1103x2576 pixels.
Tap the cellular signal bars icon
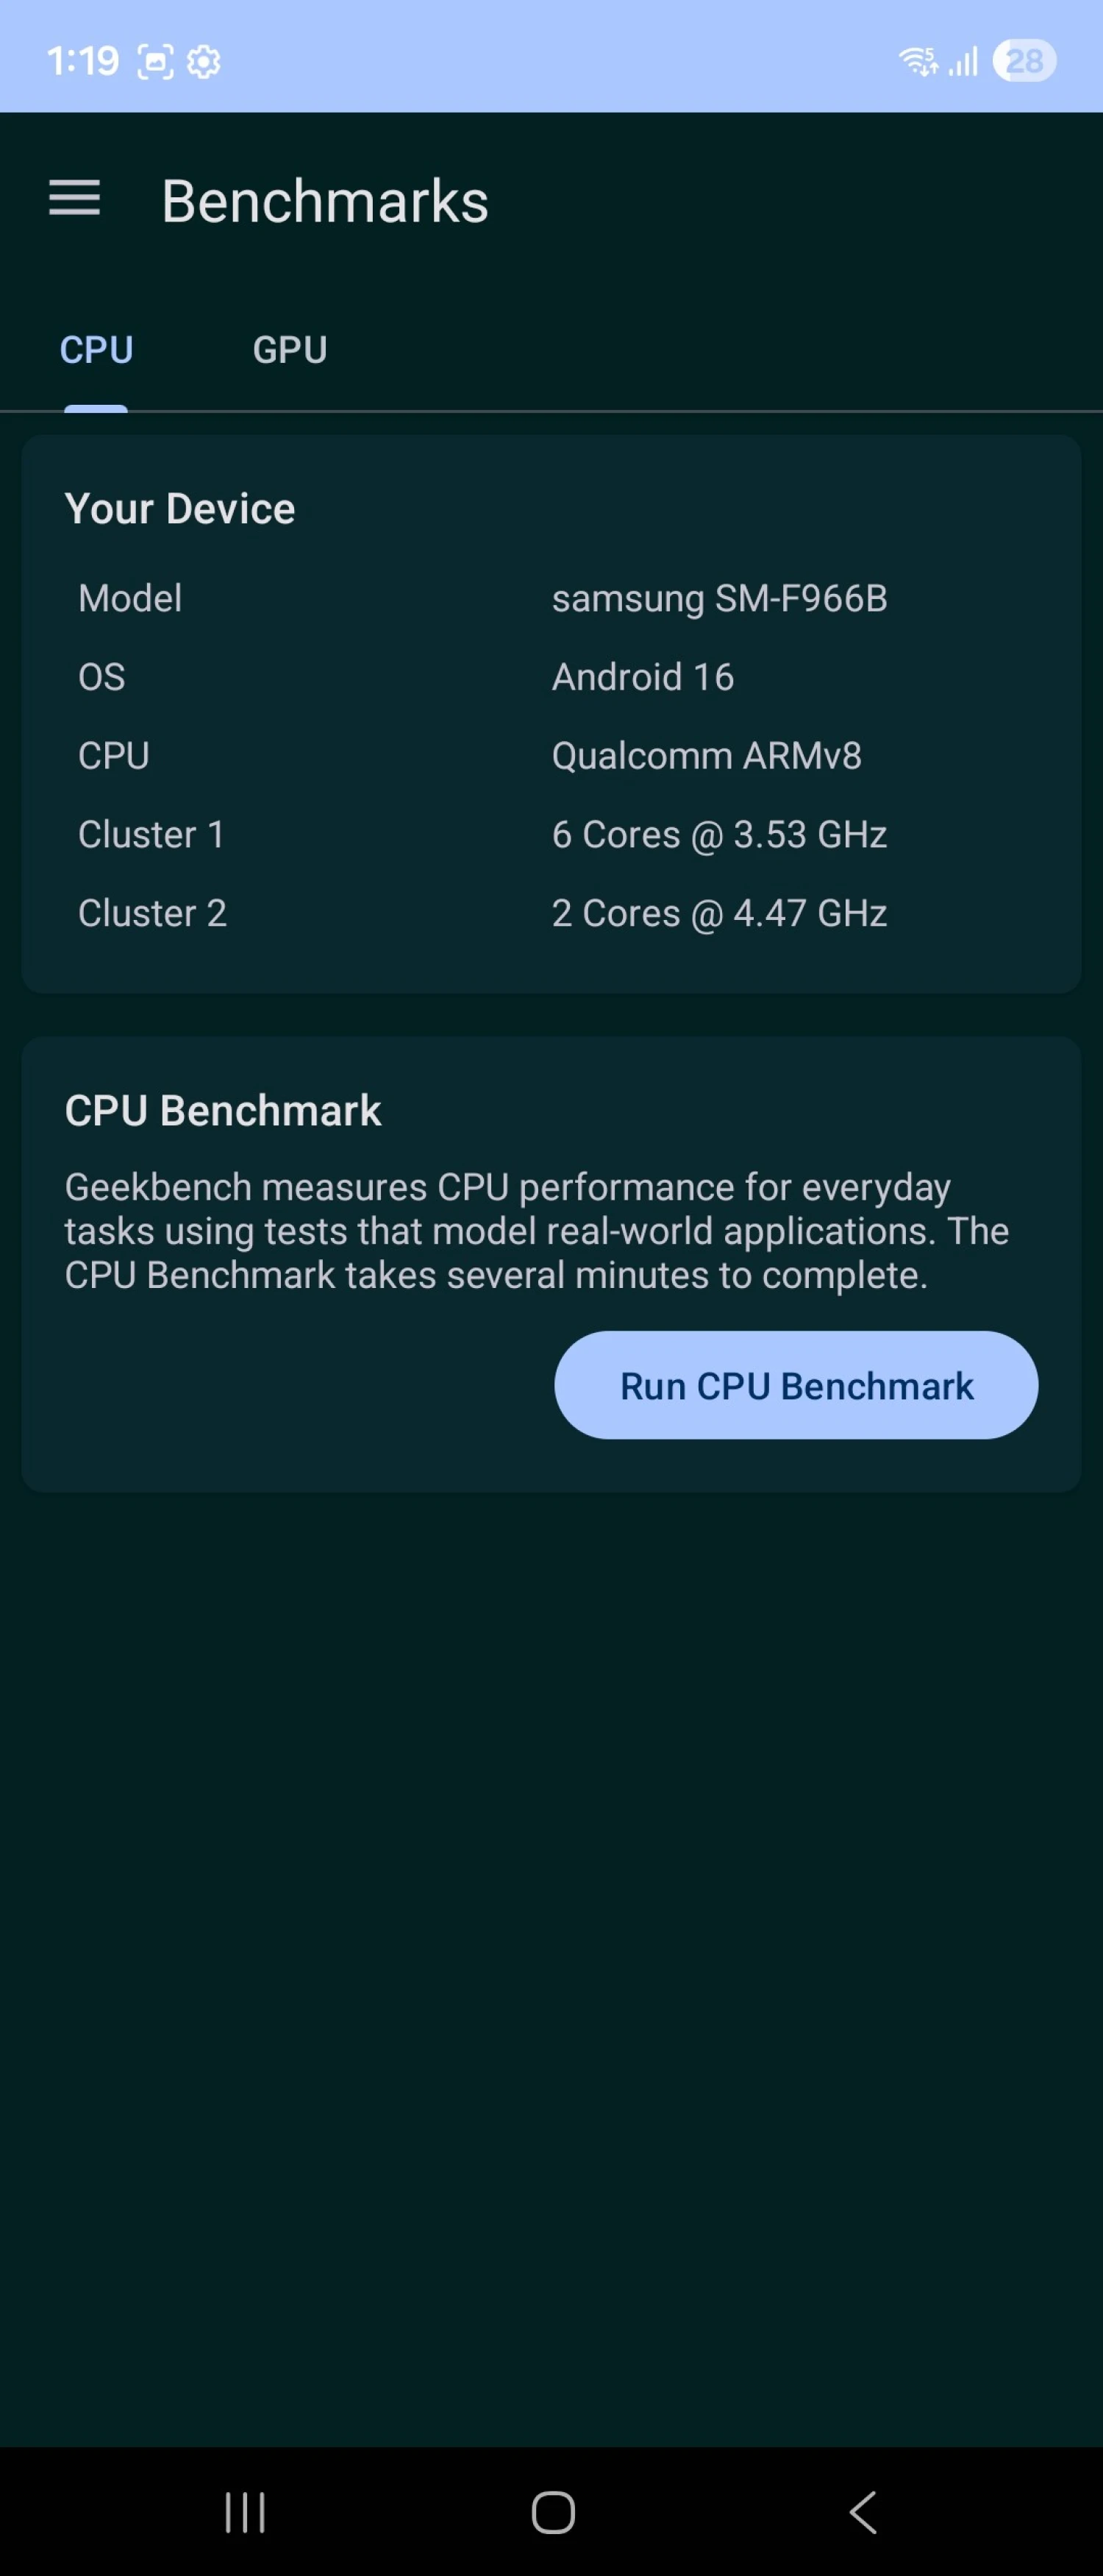pyautogui.click(x=963, y=62)
